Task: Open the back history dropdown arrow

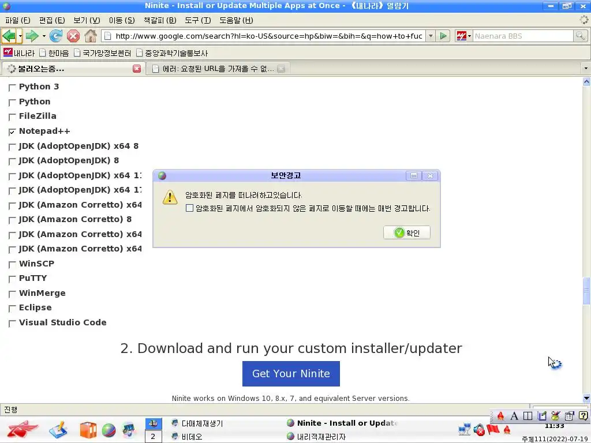Action: (x=20, y=36)
